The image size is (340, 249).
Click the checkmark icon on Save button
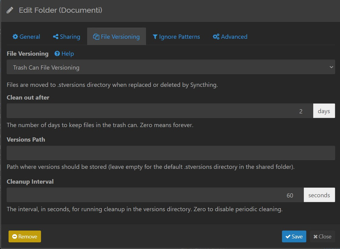(288, 237)
